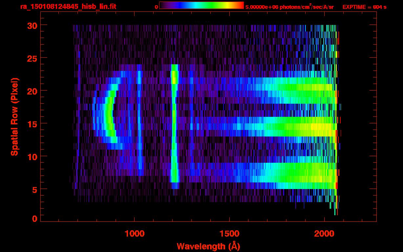The image size is (403, 252).
Task: Click the 5 spatial row tick label
Action: 34,189
